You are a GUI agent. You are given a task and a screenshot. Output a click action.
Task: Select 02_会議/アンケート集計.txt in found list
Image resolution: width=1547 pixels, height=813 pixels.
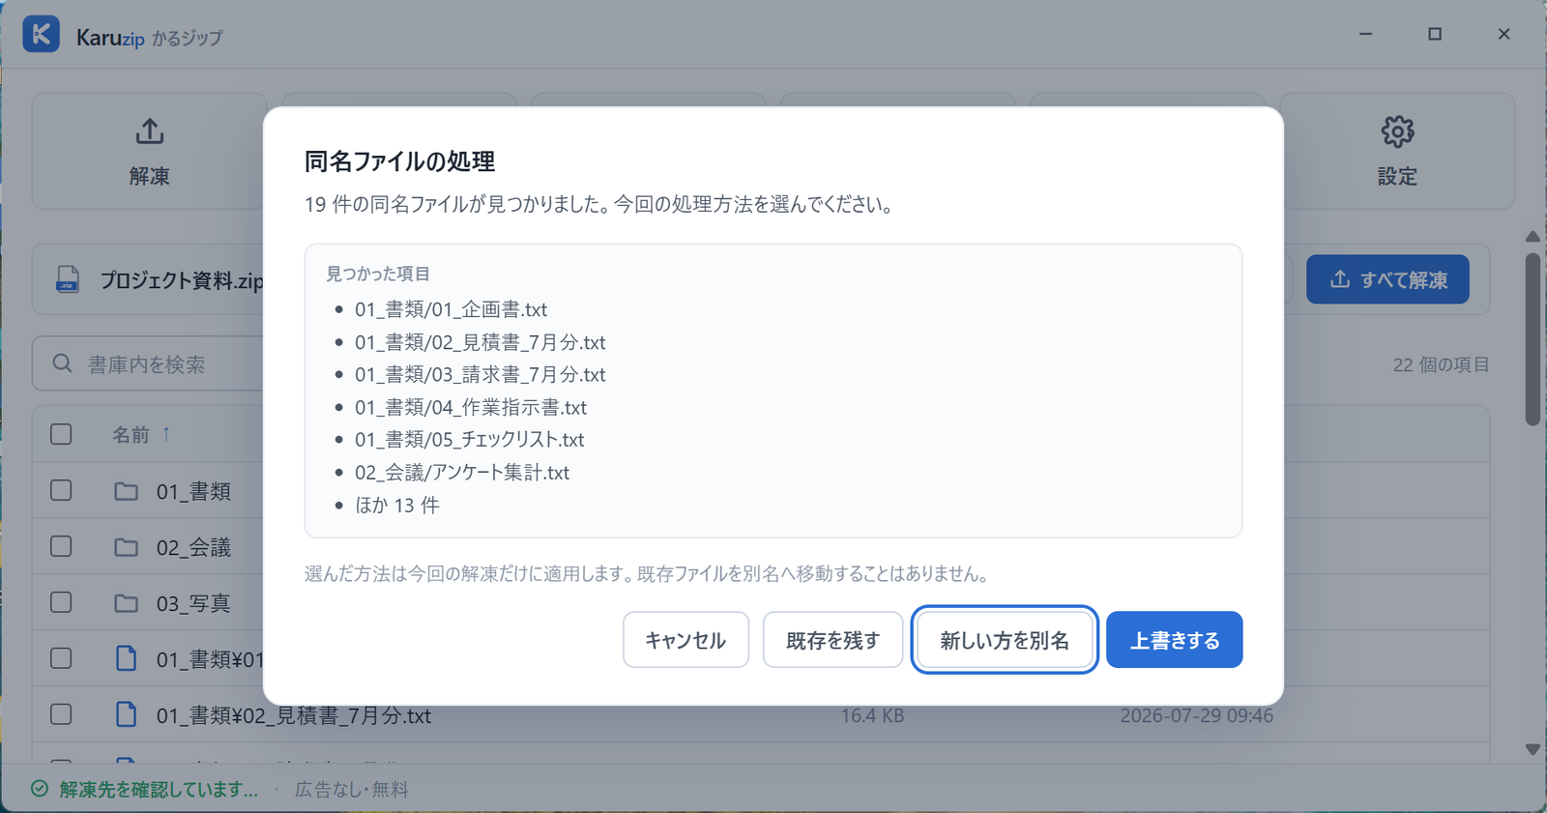point(462,472)
